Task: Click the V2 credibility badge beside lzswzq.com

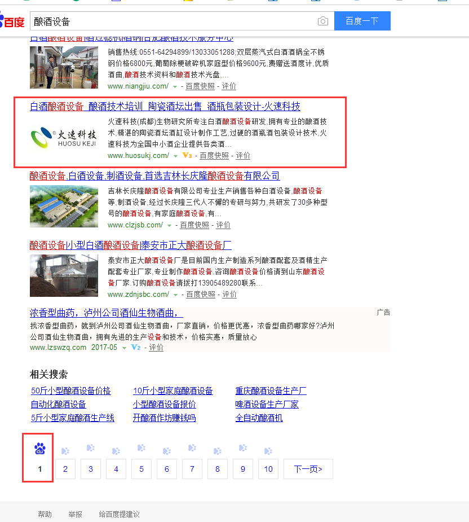Action: point(136,348)
